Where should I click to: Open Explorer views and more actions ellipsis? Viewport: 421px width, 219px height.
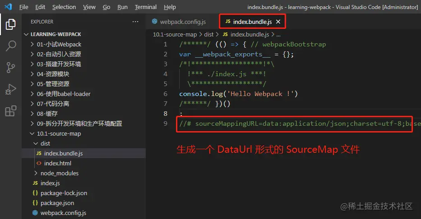[135, 22]
